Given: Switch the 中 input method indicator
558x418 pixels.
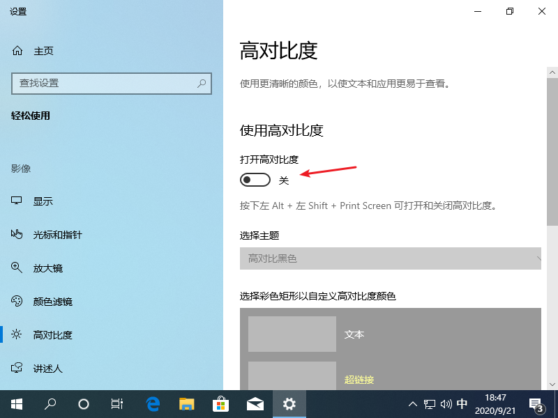Looking at the screenshot, I should 462,403.
